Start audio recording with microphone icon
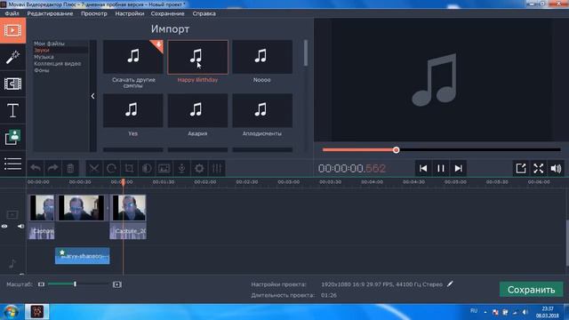The width and height of the screenshot is (569, 320). [181, 168]
